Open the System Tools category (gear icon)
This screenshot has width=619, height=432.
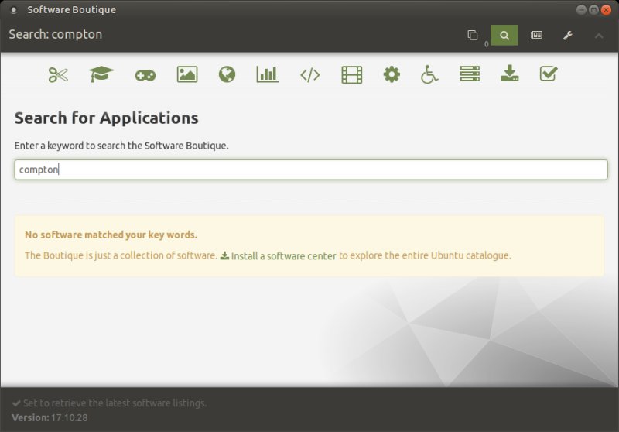click(392, 74)
